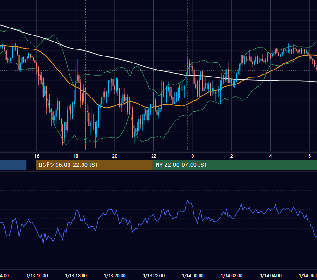
Task: Click the oscillator peak near 1/14 00:00
Action: pyautogui.click(x=188, y=201)
